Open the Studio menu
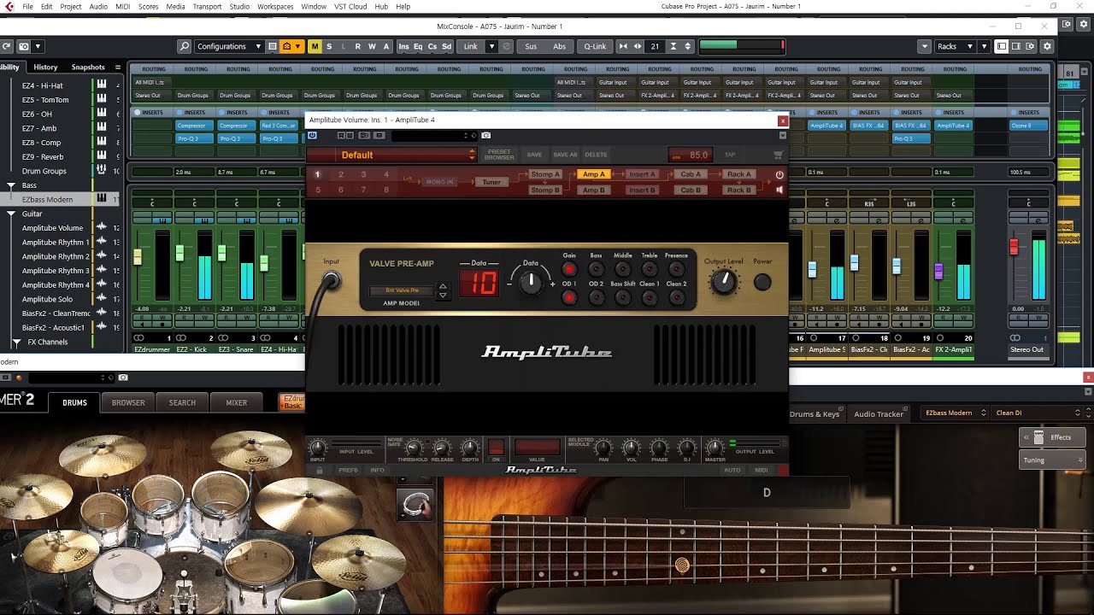The image size is (1094, 615). (x=239, y=6)
